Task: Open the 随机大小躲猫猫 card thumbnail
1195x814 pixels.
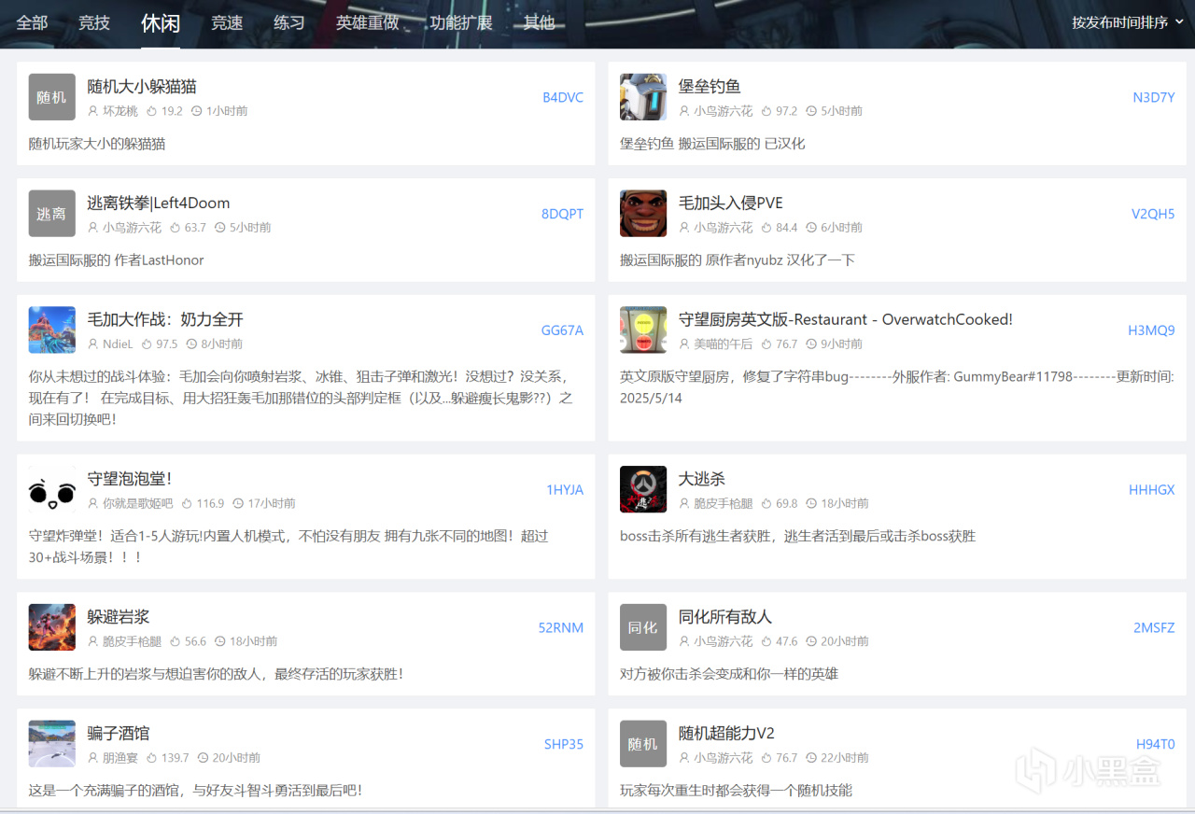Action: point(52,97)
